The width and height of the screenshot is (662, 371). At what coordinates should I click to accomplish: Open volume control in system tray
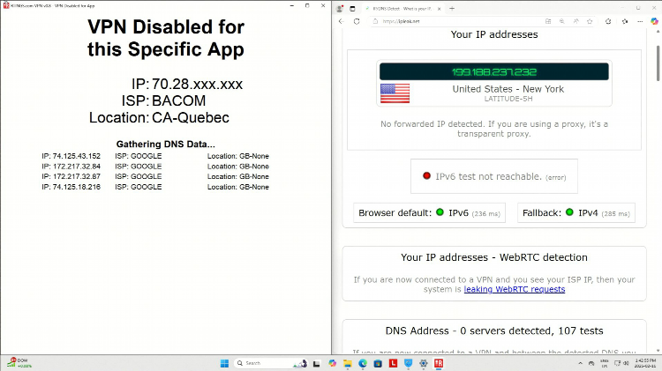(626, 363)
